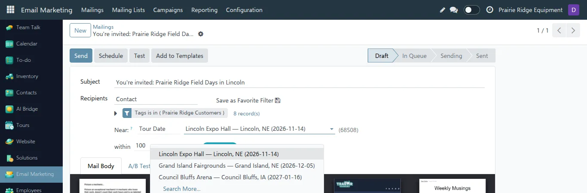Switch company via Prairie Ridge Equipment
The width and height of the screenshot is (587, 193).
pyautogui.click(x=530, y=10)
